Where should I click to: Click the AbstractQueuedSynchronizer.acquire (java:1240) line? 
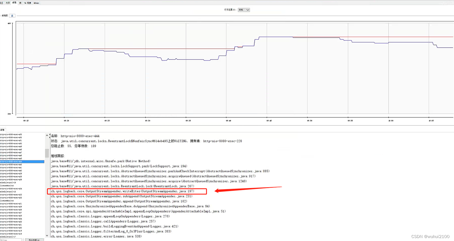[149, 181]
